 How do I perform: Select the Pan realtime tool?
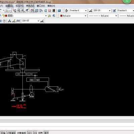[14, 10]
